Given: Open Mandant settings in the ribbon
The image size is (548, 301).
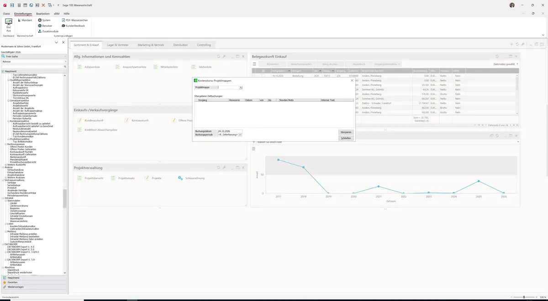Looking at the screenshot, I should coord(25,20).
